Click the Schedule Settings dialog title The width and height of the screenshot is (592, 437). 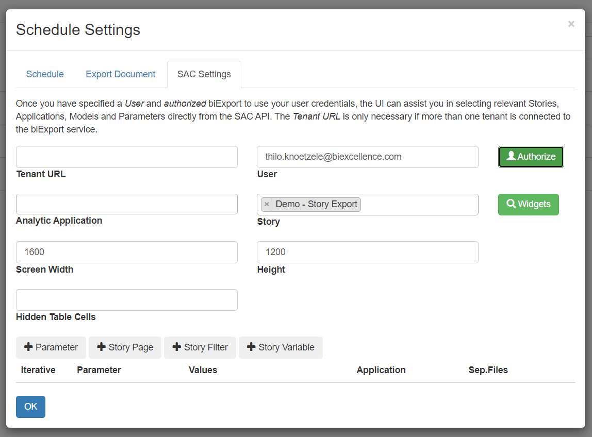78,30
